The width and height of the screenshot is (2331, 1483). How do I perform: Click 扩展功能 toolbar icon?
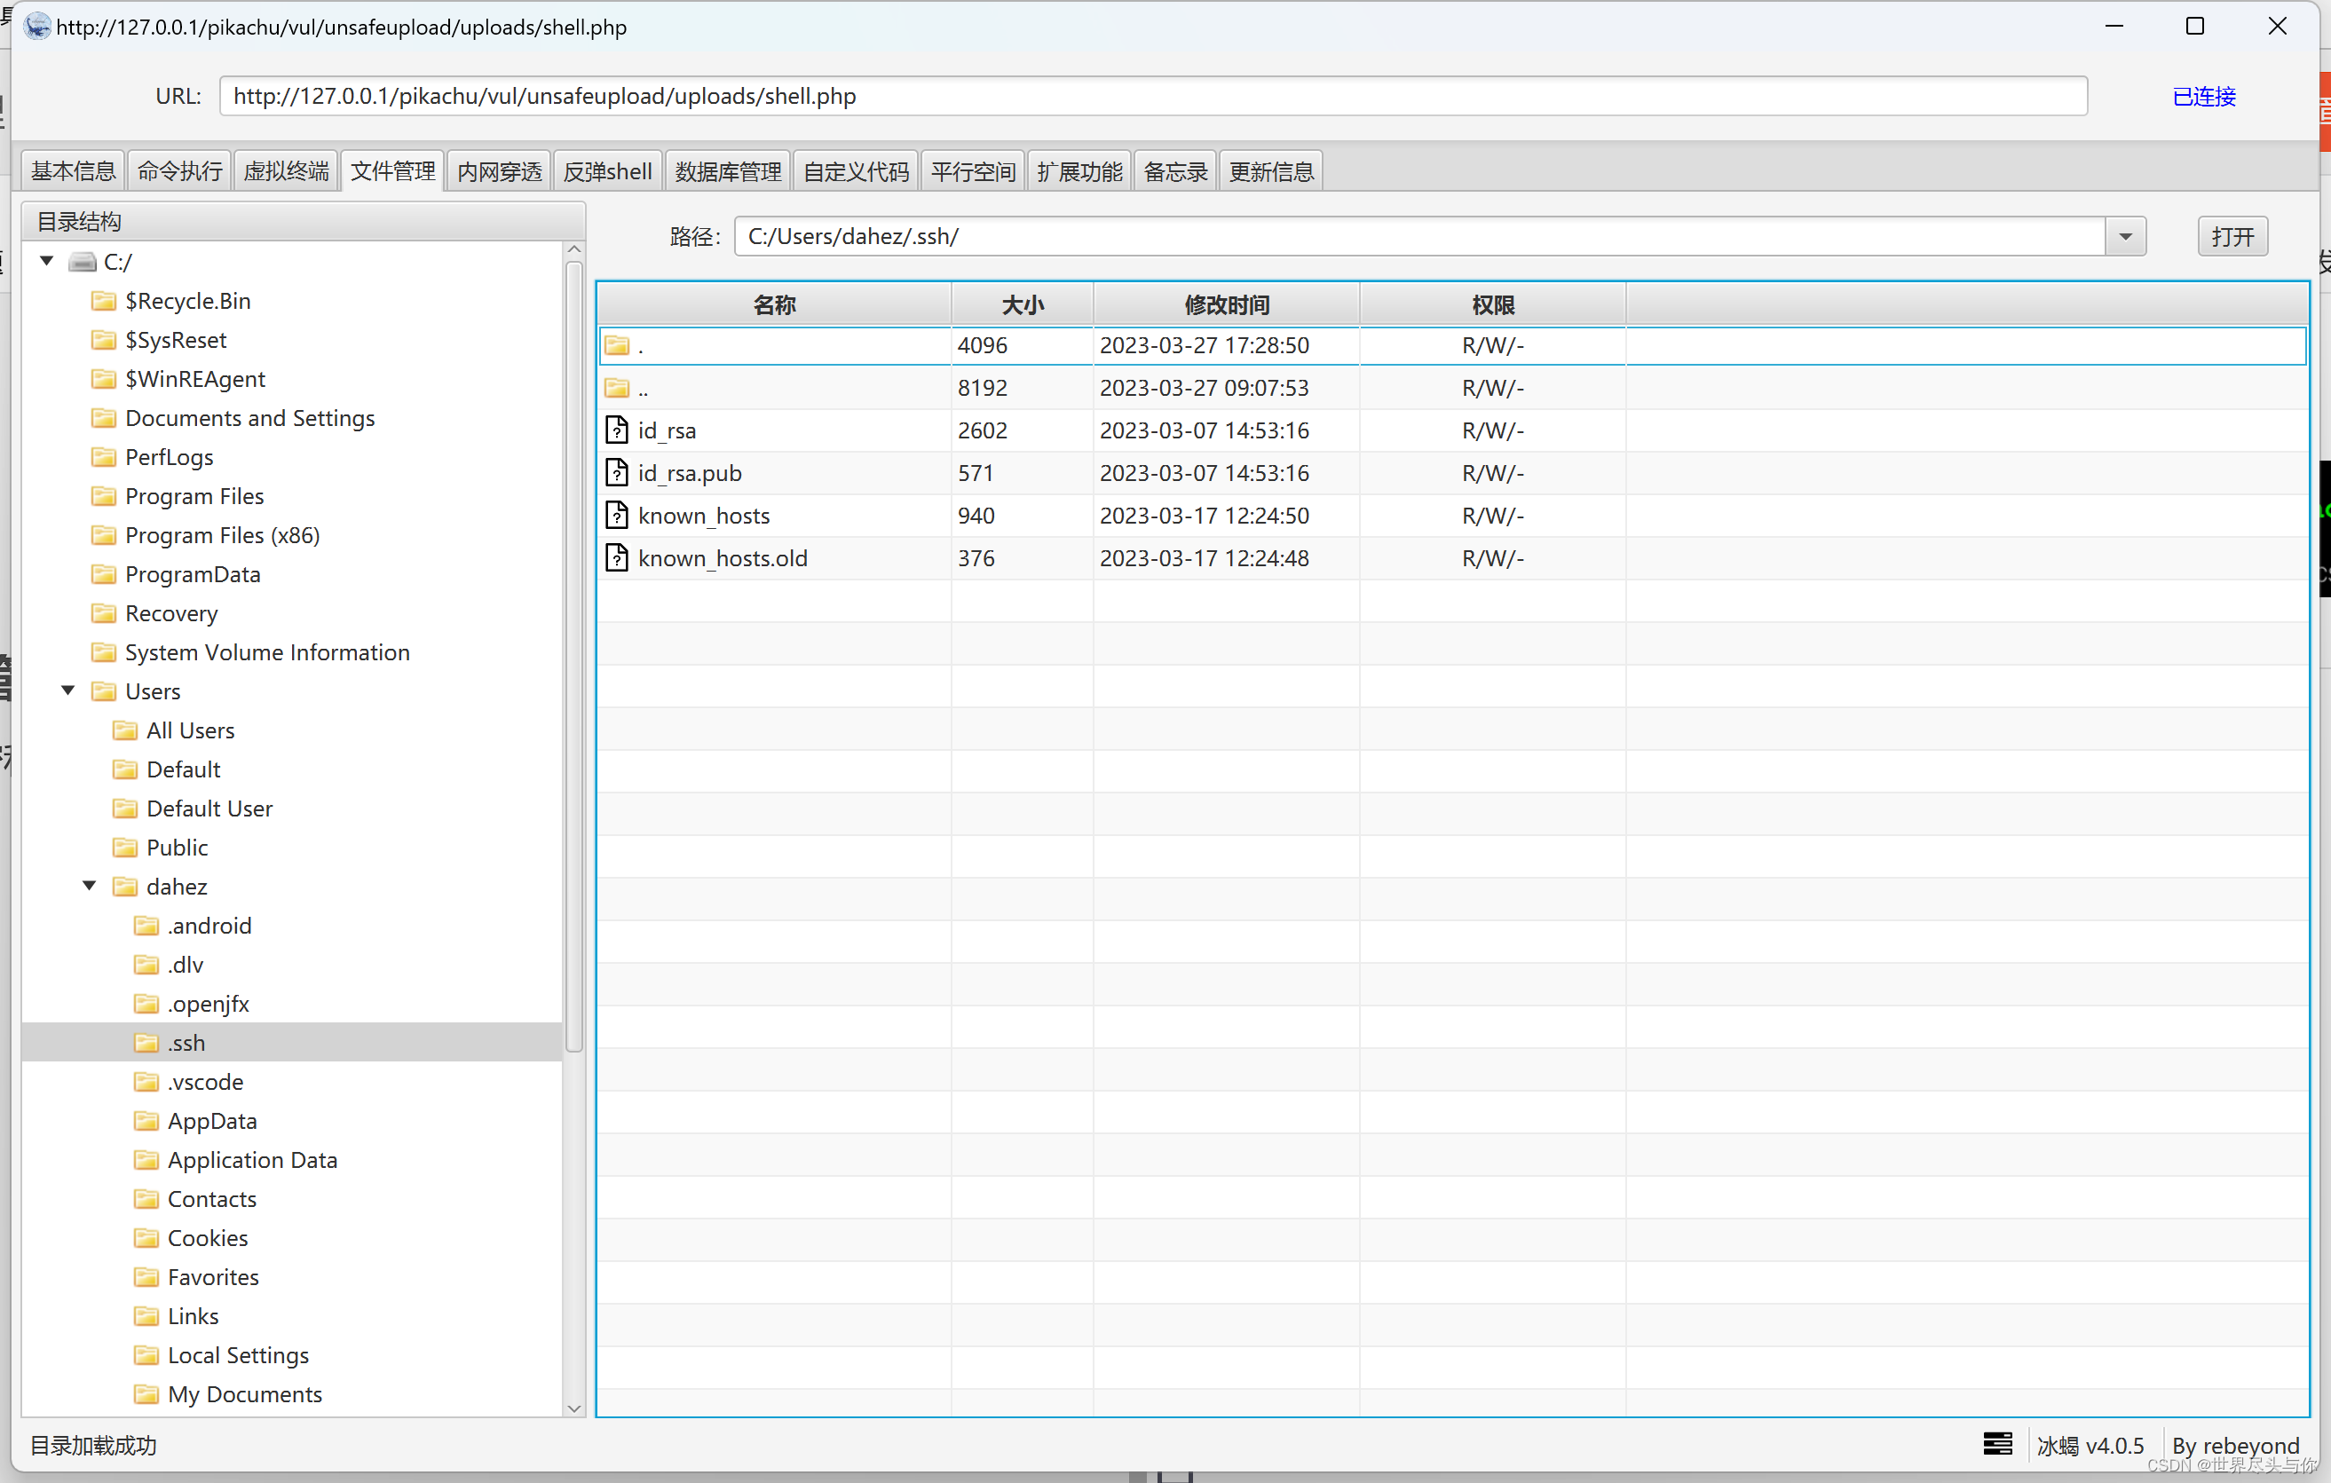pyautogui.click(x=1079, y=170)
